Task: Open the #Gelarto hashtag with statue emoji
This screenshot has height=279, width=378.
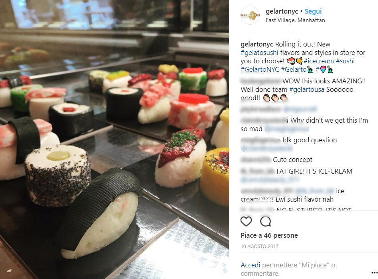Action: click(x=297, y=69)
